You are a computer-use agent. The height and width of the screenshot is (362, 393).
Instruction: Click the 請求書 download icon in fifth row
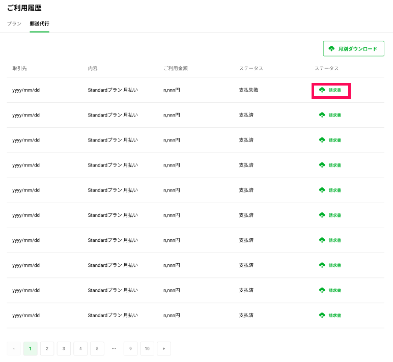(x=322, y=190)
